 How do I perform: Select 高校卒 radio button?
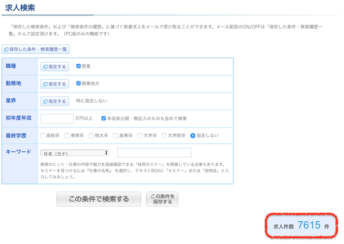point(43,136)
